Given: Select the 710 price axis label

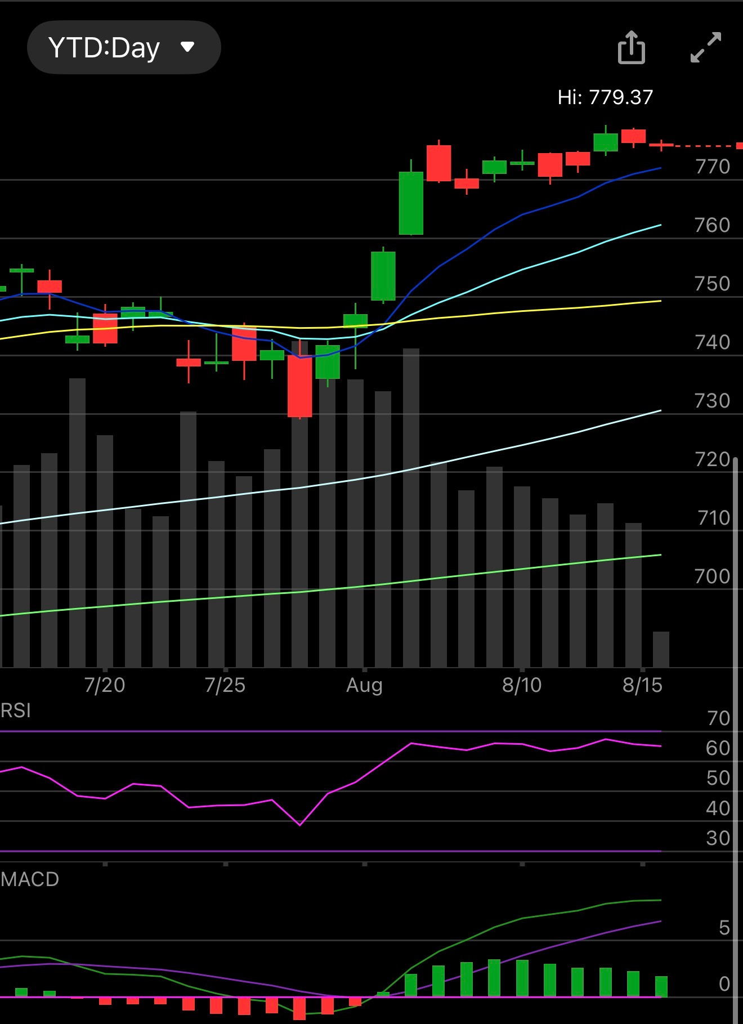Looking at the screenshot, I should click(713, 518).
